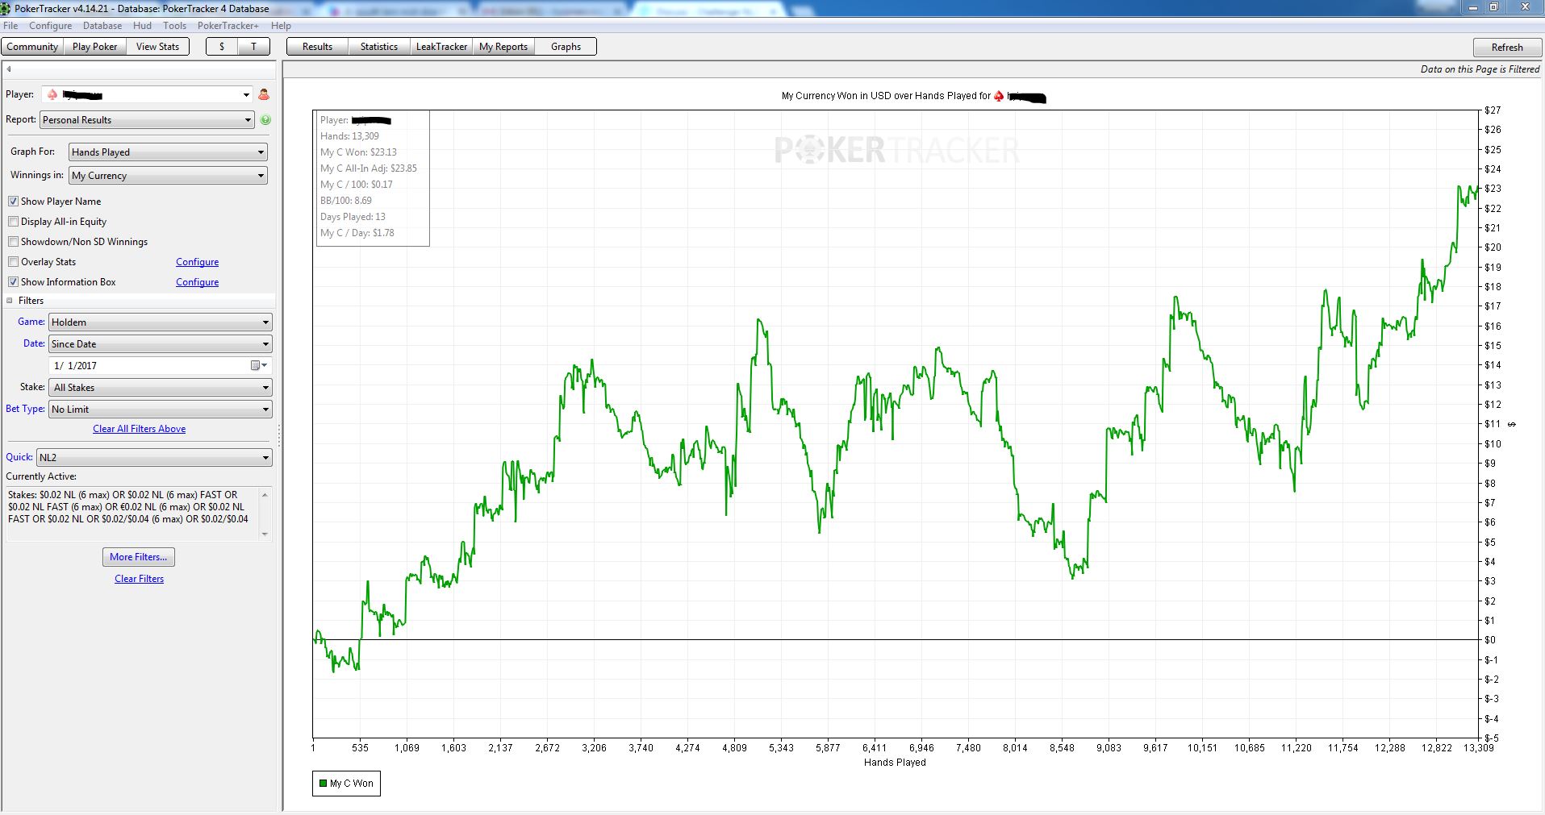1545x815 pixels.
Task: Click the Currently Active filters scrollbar down arrow
Action: (265, 534)
